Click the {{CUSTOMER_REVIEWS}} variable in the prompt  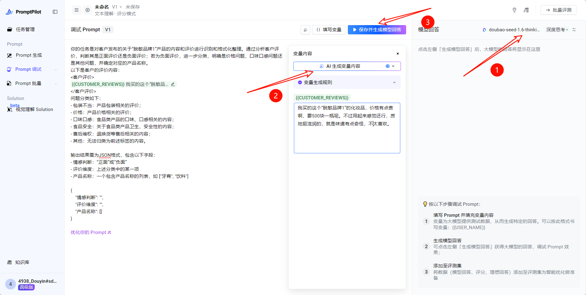click(98, 84)
